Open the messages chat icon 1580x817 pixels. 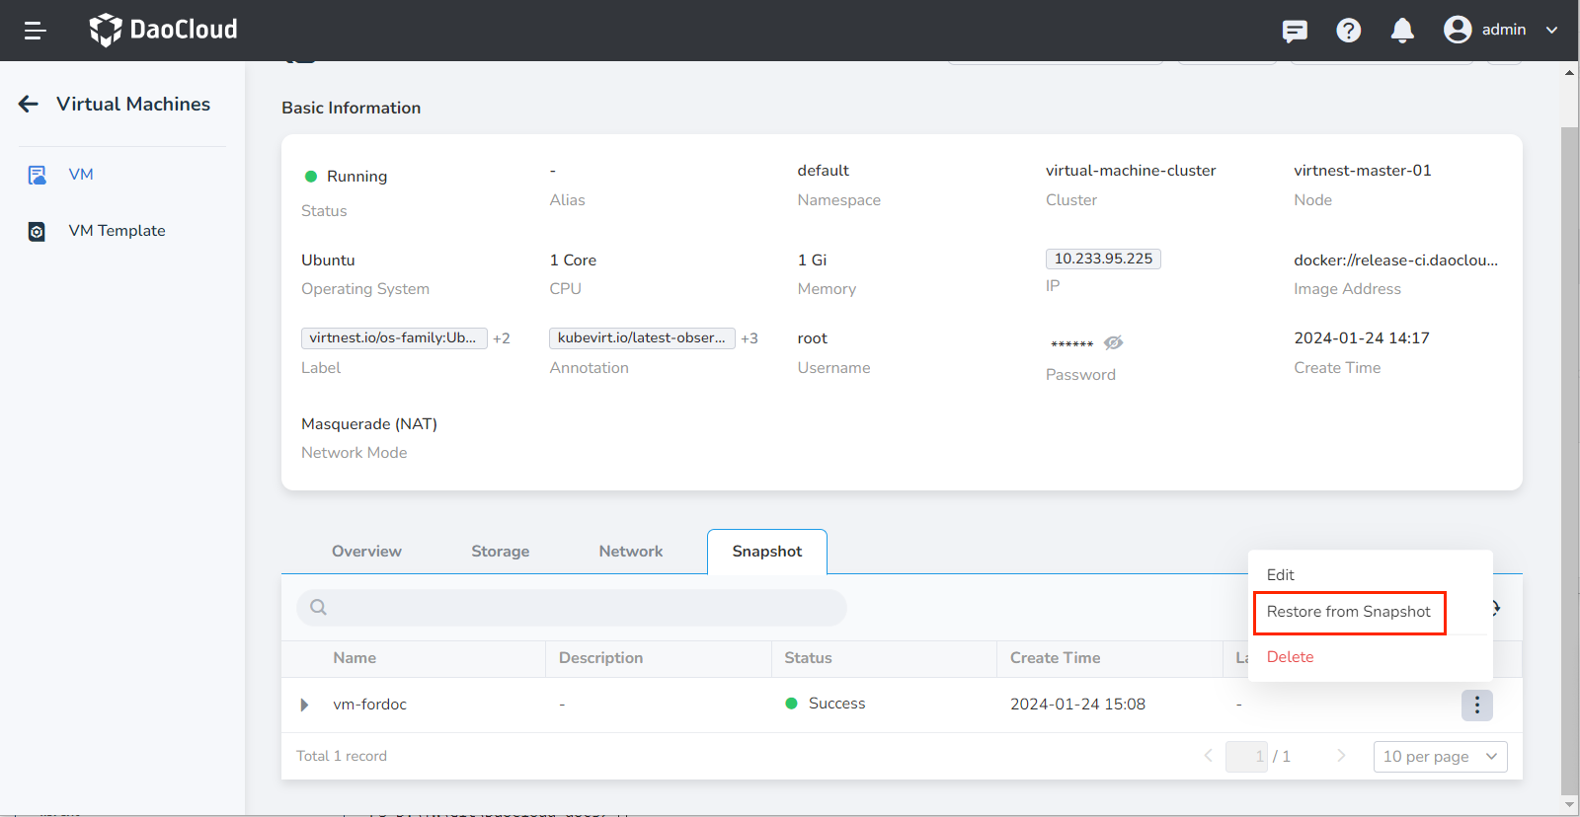[1295, 31]
